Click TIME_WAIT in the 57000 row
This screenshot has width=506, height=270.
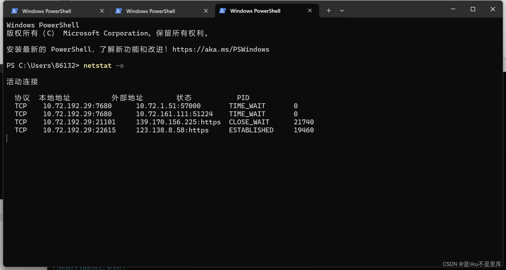pyautogui.click(x=247, y=106)
